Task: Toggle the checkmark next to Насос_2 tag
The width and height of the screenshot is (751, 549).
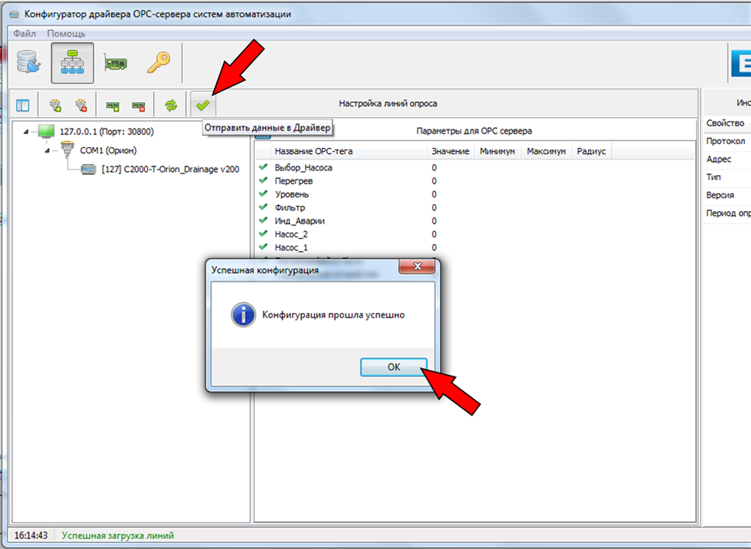Action: tap(263, 234)
